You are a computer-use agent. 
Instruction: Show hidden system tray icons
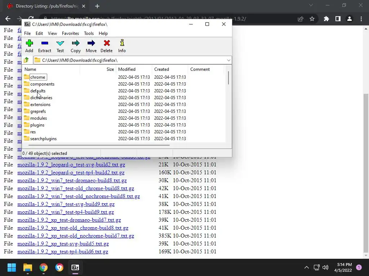[x=307, y=267]
